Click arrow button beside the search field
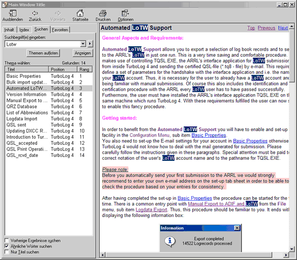Viewport: 297px width, 260px height. [90, 44]
